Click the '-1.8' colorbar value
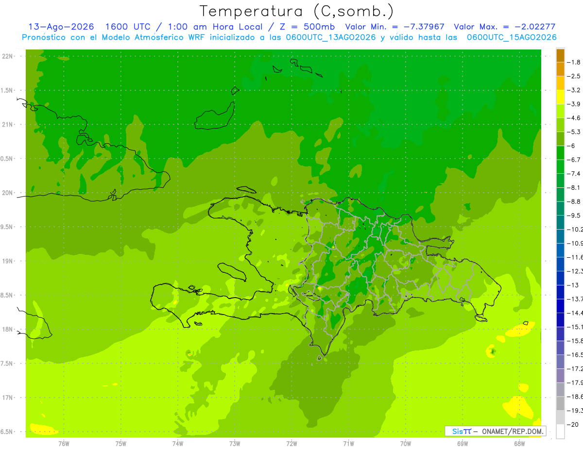 (574, 62)
